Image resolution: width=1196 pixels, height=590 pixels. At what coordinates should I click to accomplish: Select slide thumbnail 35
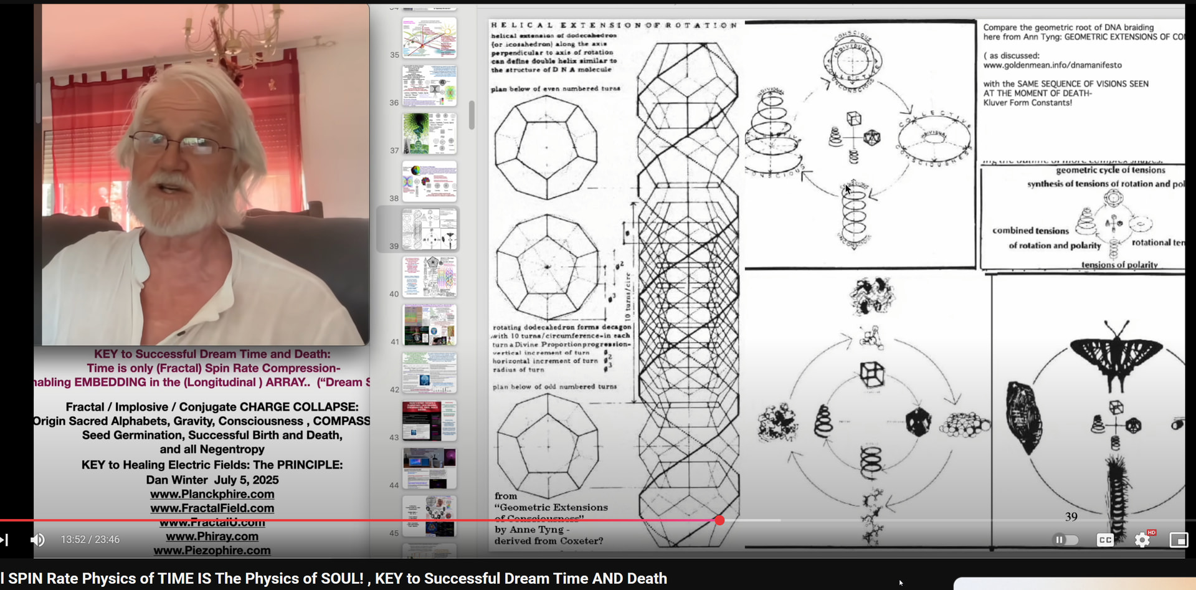point(429,37)
